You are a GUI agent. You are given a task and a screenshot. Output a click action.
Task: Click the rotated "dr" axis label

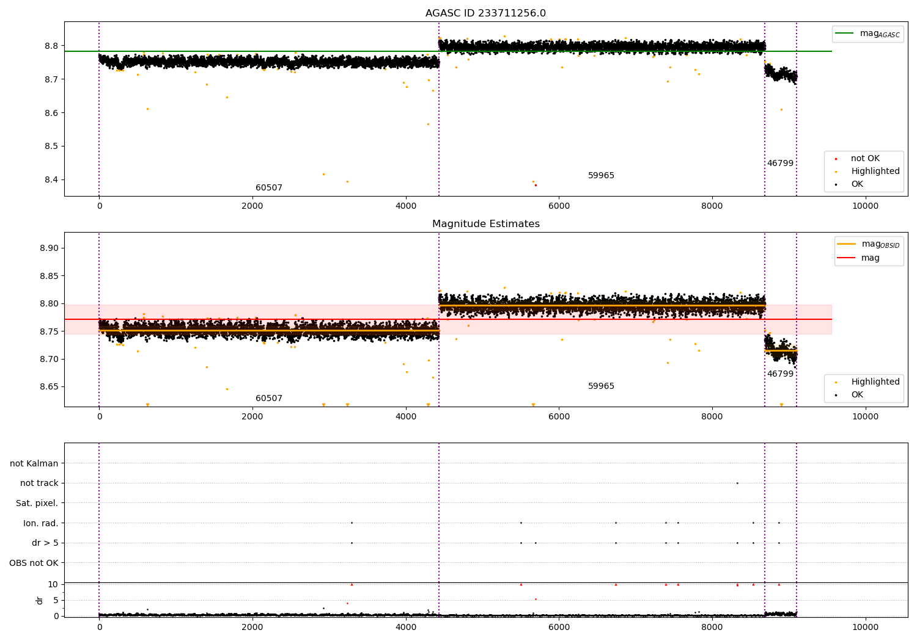click(x=40, y=600)
